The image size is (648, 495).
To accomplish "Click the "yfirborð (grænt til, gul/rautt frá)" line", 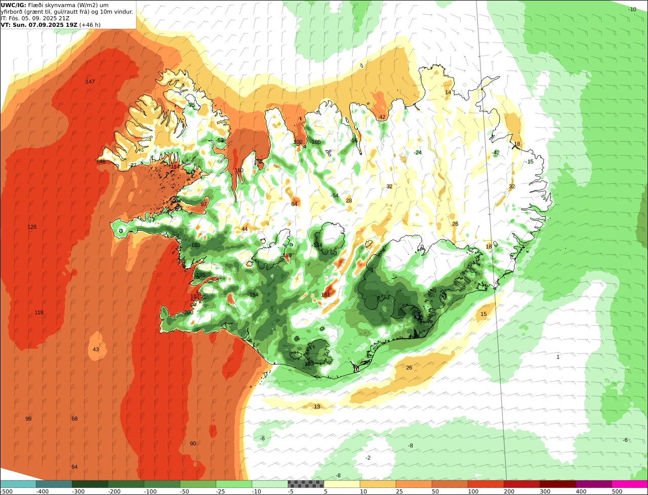I will point(46,12).
